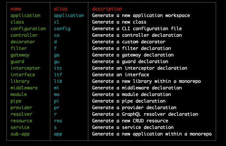Image resolution: width=226 pixels, height=146 pixels.
Task: Select the 'sub-app' name entry
Action: 20,134
